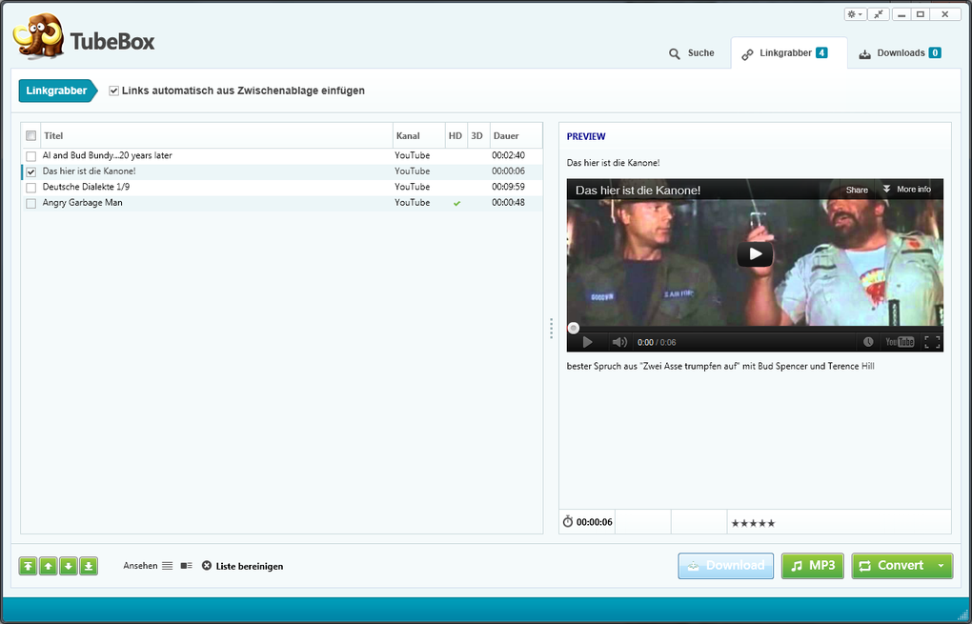Click 'Liste bereinigen' to clear list
972x624 pixels.
[242, 567]
